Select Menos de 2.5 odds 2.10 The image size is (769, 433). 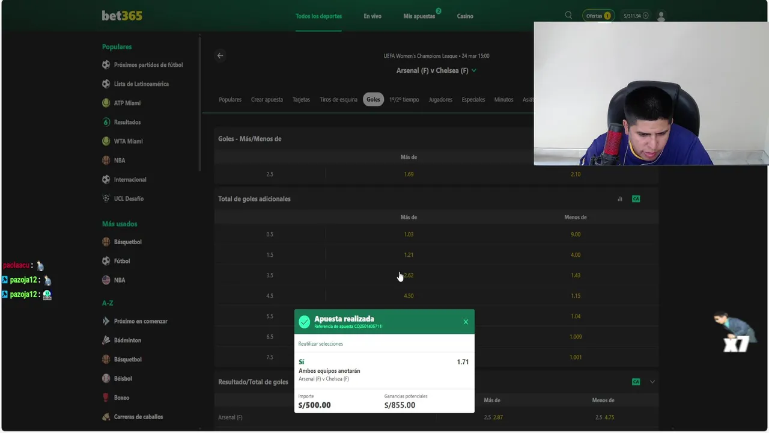576,174
